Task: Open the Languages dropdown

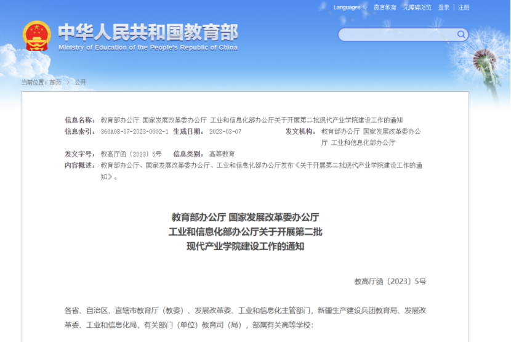Action: pos(350,7)
